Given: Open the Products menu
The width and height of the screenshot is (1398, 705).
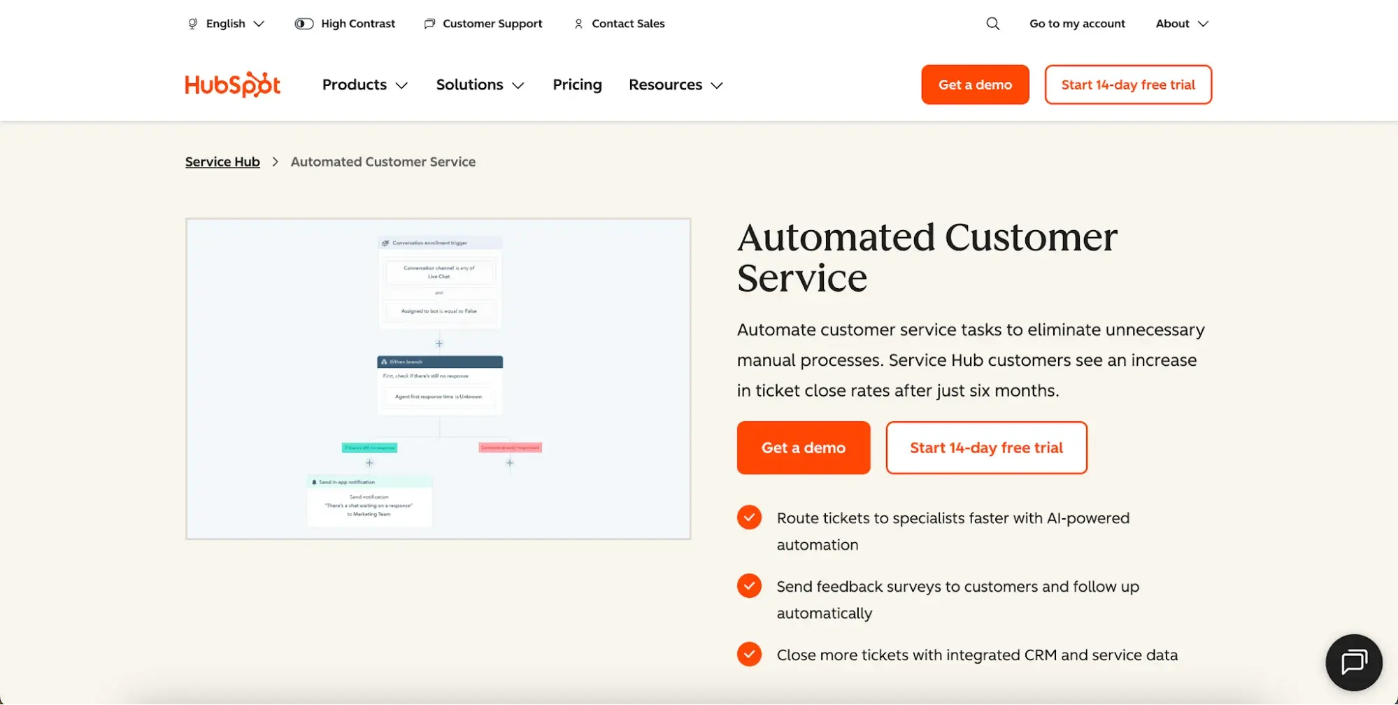Looking at the screenshot, I should pyautogui.click(x=365, y=85).
